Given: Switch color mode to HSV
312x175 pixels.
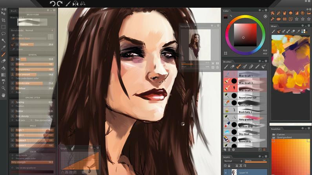Looking at the screenshot, I should tap(265, 54).
